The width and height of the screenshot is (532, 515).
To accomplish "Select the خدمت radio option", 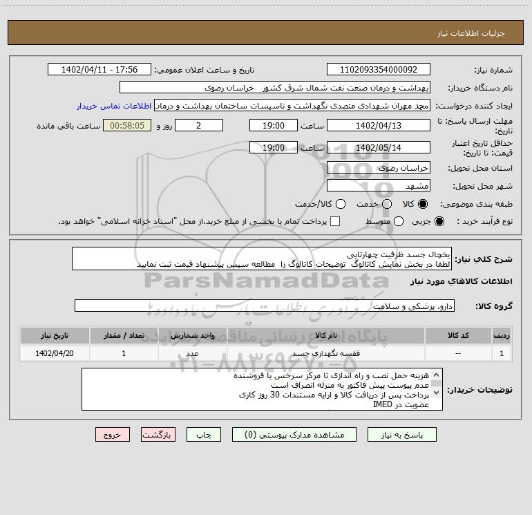I will coord(387,204).
